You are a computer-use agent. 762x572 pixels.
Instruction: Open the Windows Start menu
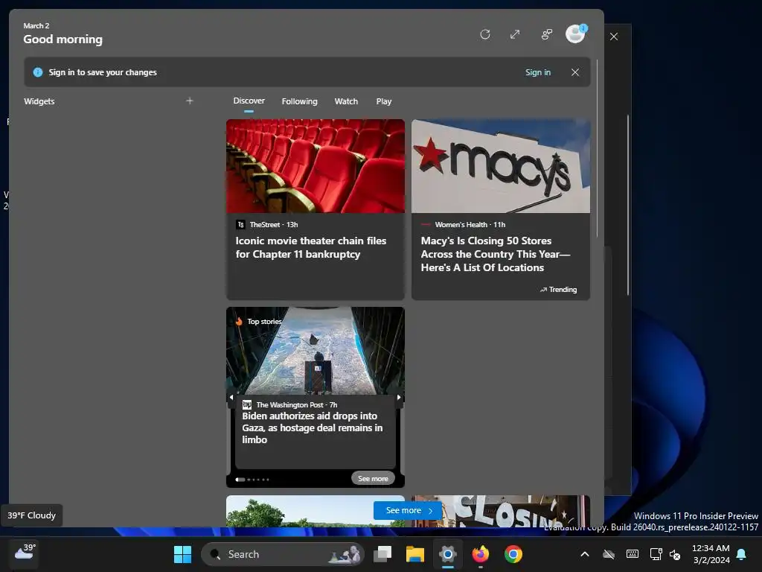pyautogui.click(x=183, y=554)
